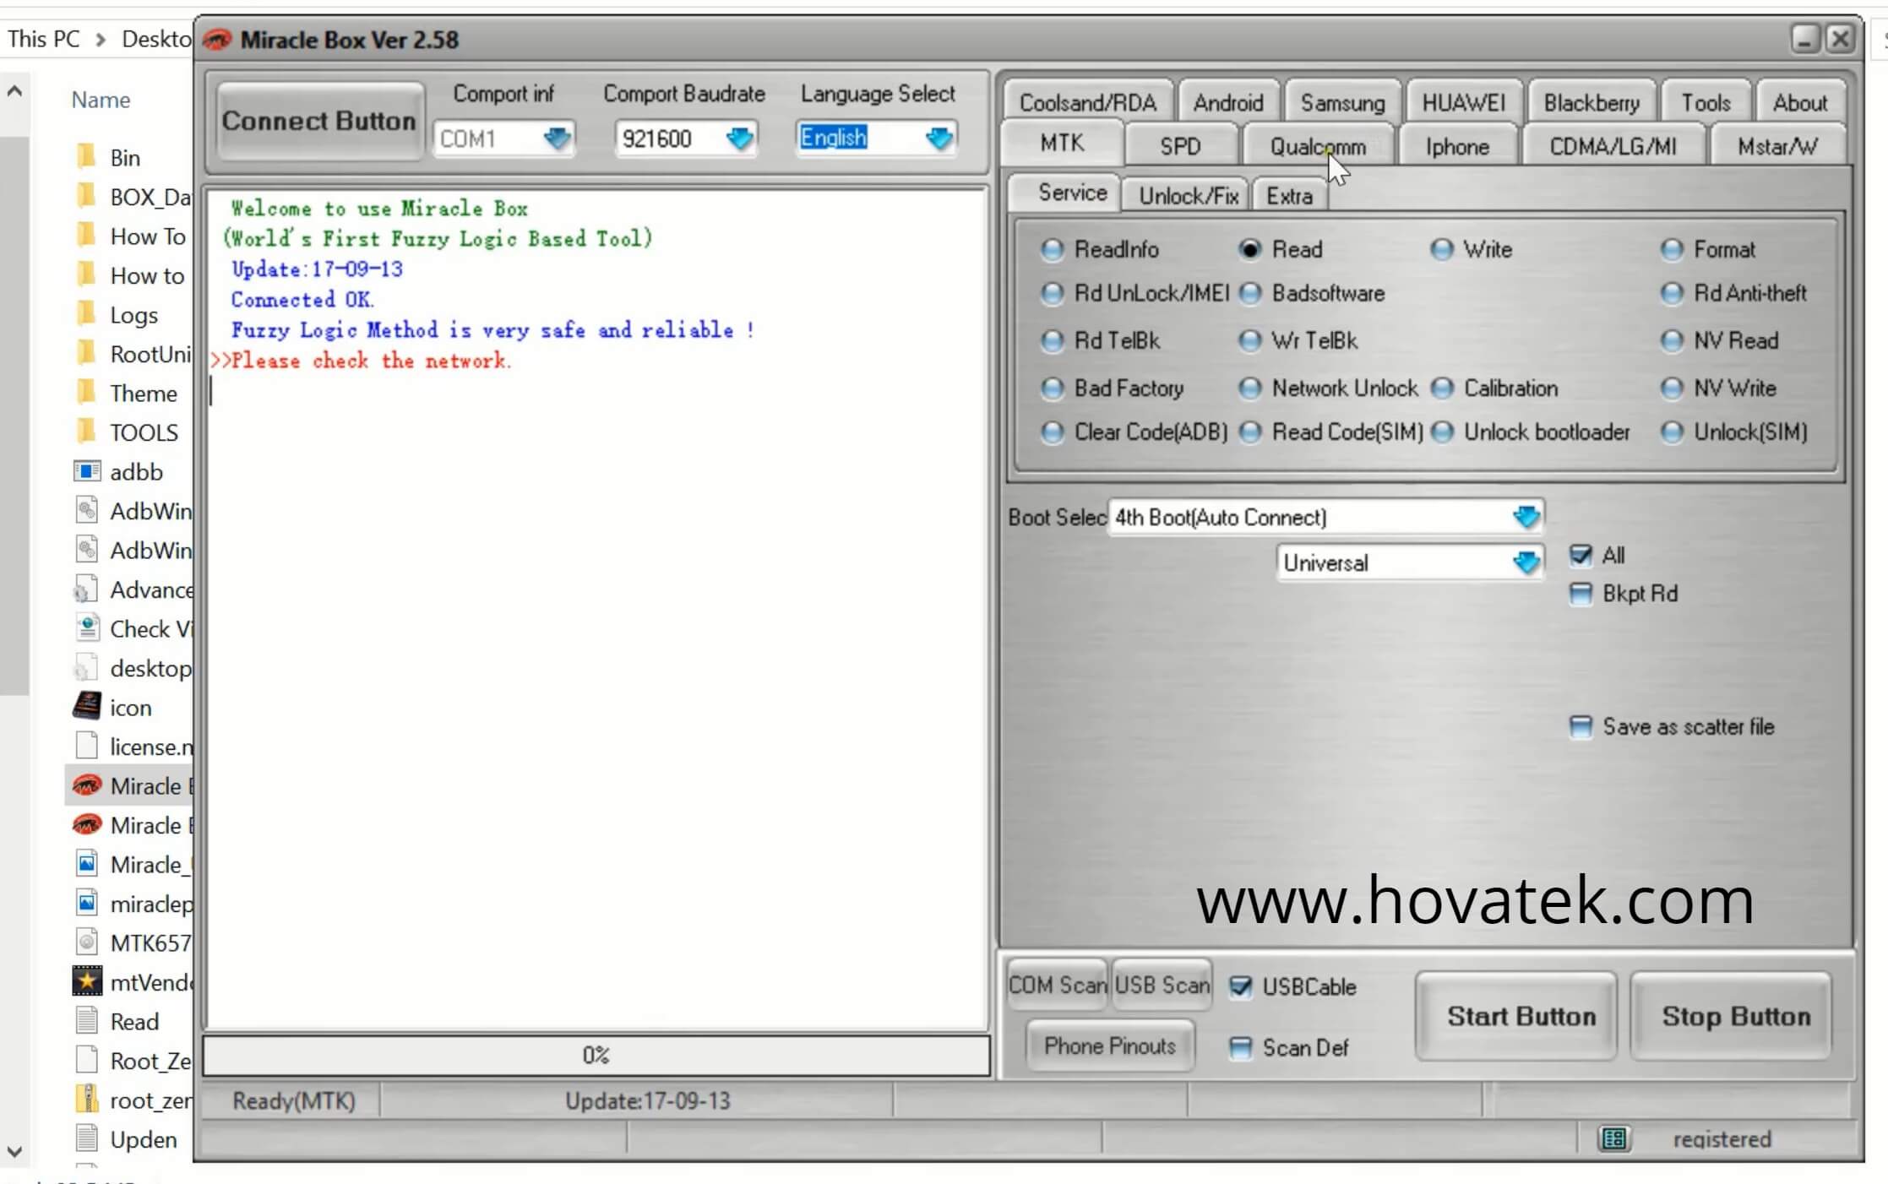
Task: Open the Language Select English dropdown
Action: tap(939, 138)
